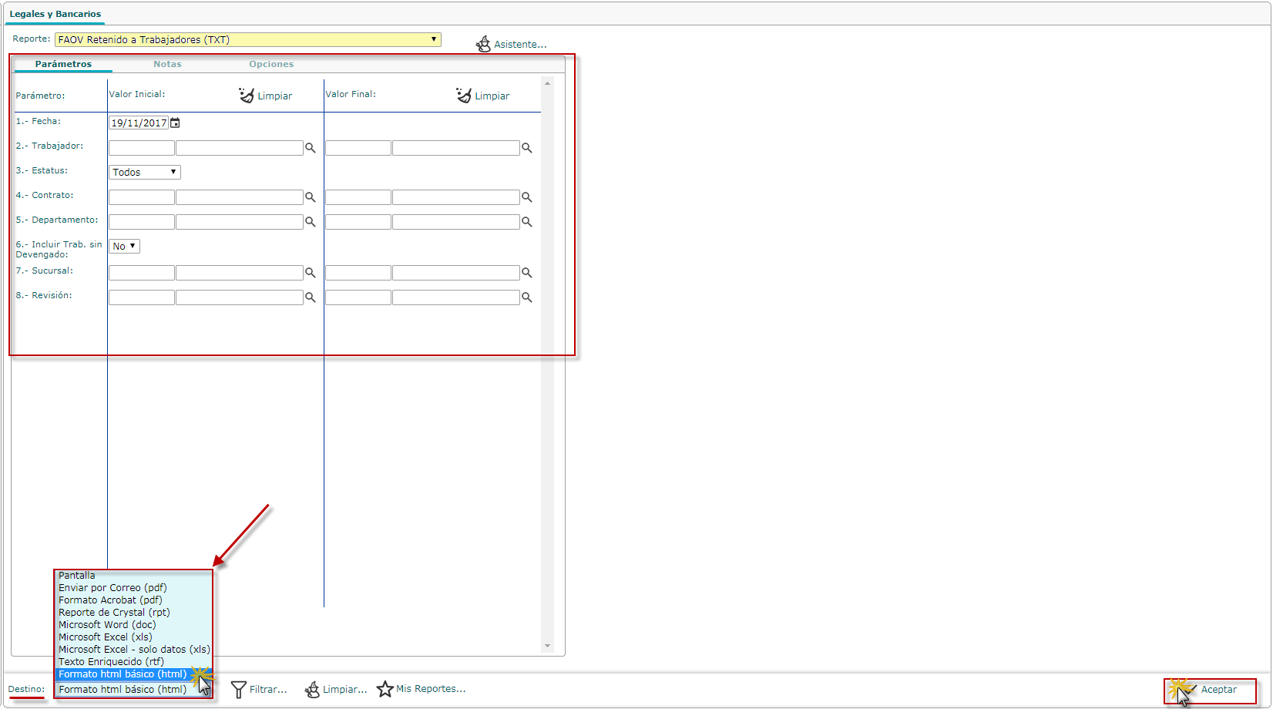Search Sucursal initial value magnifier
This screenshot has width=1273, height=709.
[x=311, y=273]
